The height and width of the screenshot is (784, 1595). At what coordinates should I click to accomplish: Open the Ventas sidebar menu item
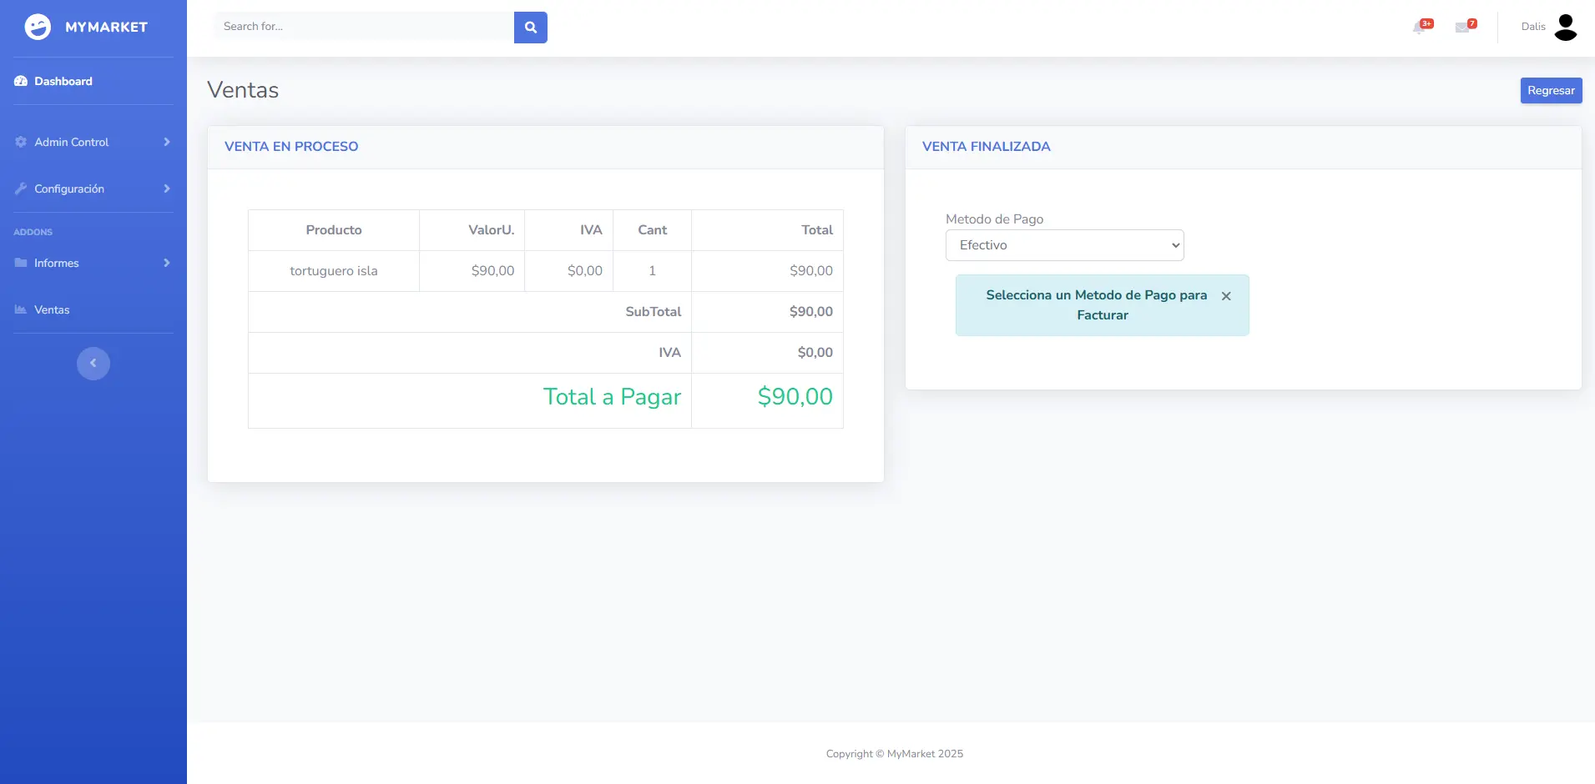click(x=52, y=310)
